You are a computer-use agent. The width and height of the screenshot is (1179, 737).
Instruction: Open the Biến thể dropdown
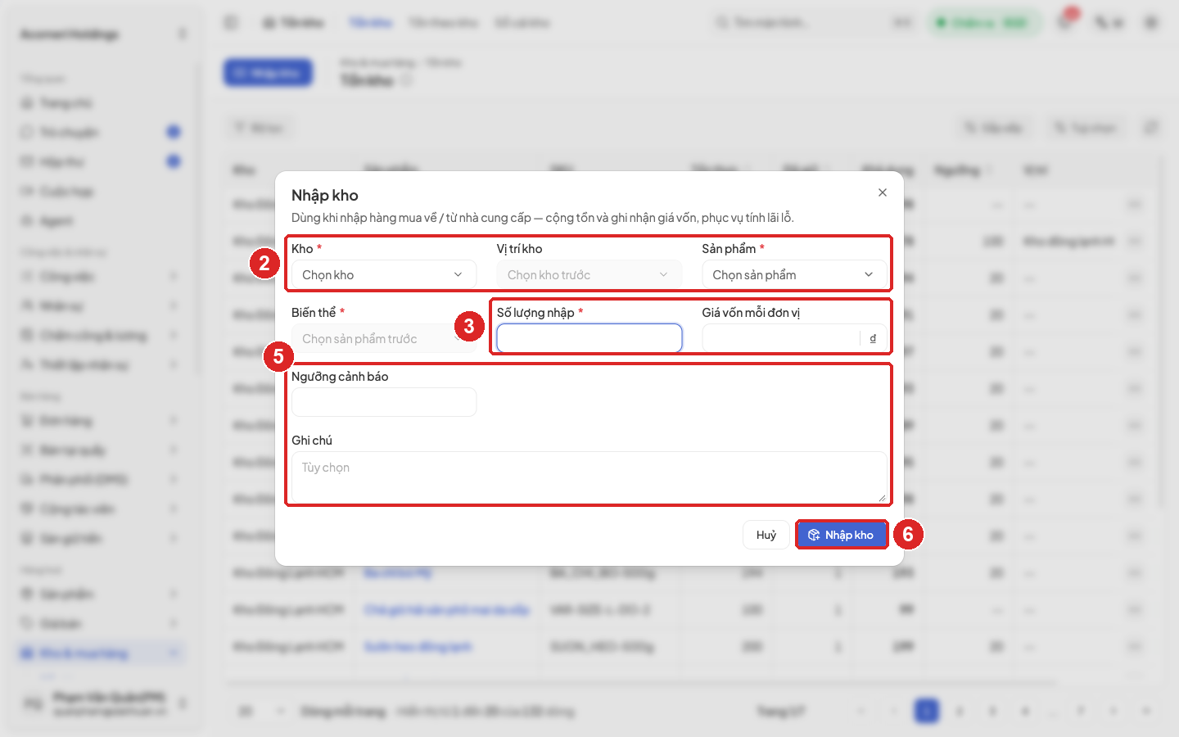click(x=384, y=338)
